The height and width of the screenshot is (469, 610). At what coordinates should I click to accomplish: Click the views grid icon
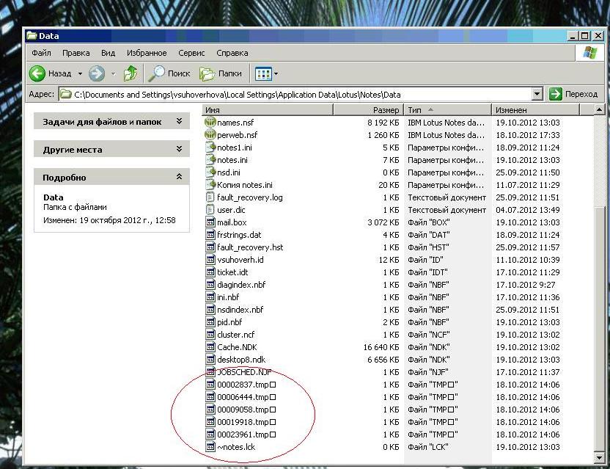[x=263, y=73]
